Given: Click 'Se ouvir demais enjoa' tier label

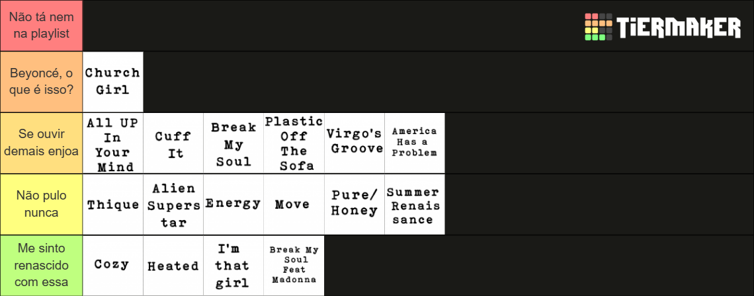Looking at the screenshot, I should [x=42, y=143].
